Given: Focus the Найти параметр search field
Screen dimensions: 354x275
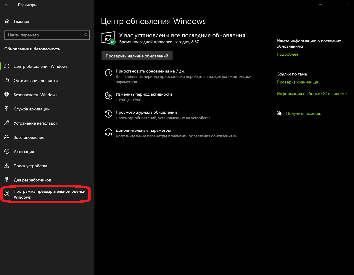Looking at the screenshot, I should (x=47, y=35).
